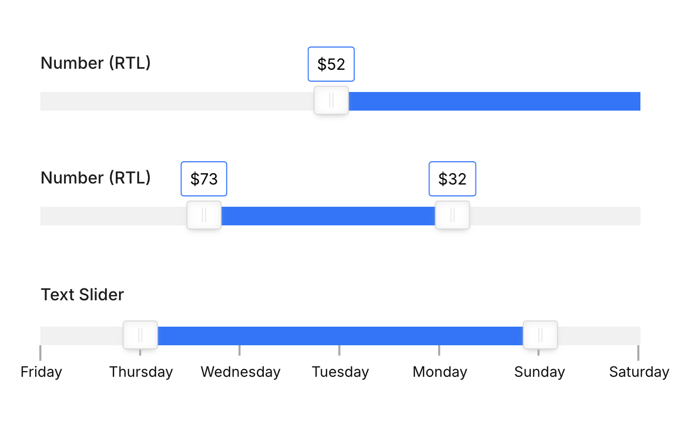Select the Tuesday label
The height and width of the screenshot is (429, 688).
point(340,372)
